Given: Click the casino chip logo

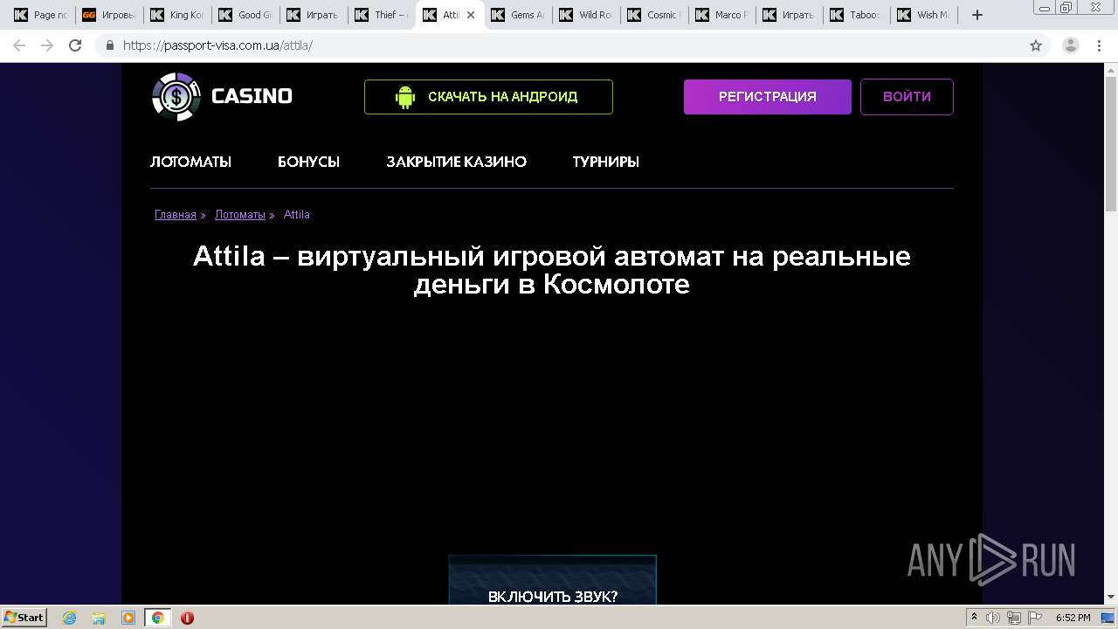Looking at the screenshot, I should (x=176, y=96).
